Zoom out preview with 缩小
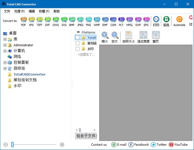The height and width of the screenshot is (150, 194). pyautogui.click(x=105, y=37)
